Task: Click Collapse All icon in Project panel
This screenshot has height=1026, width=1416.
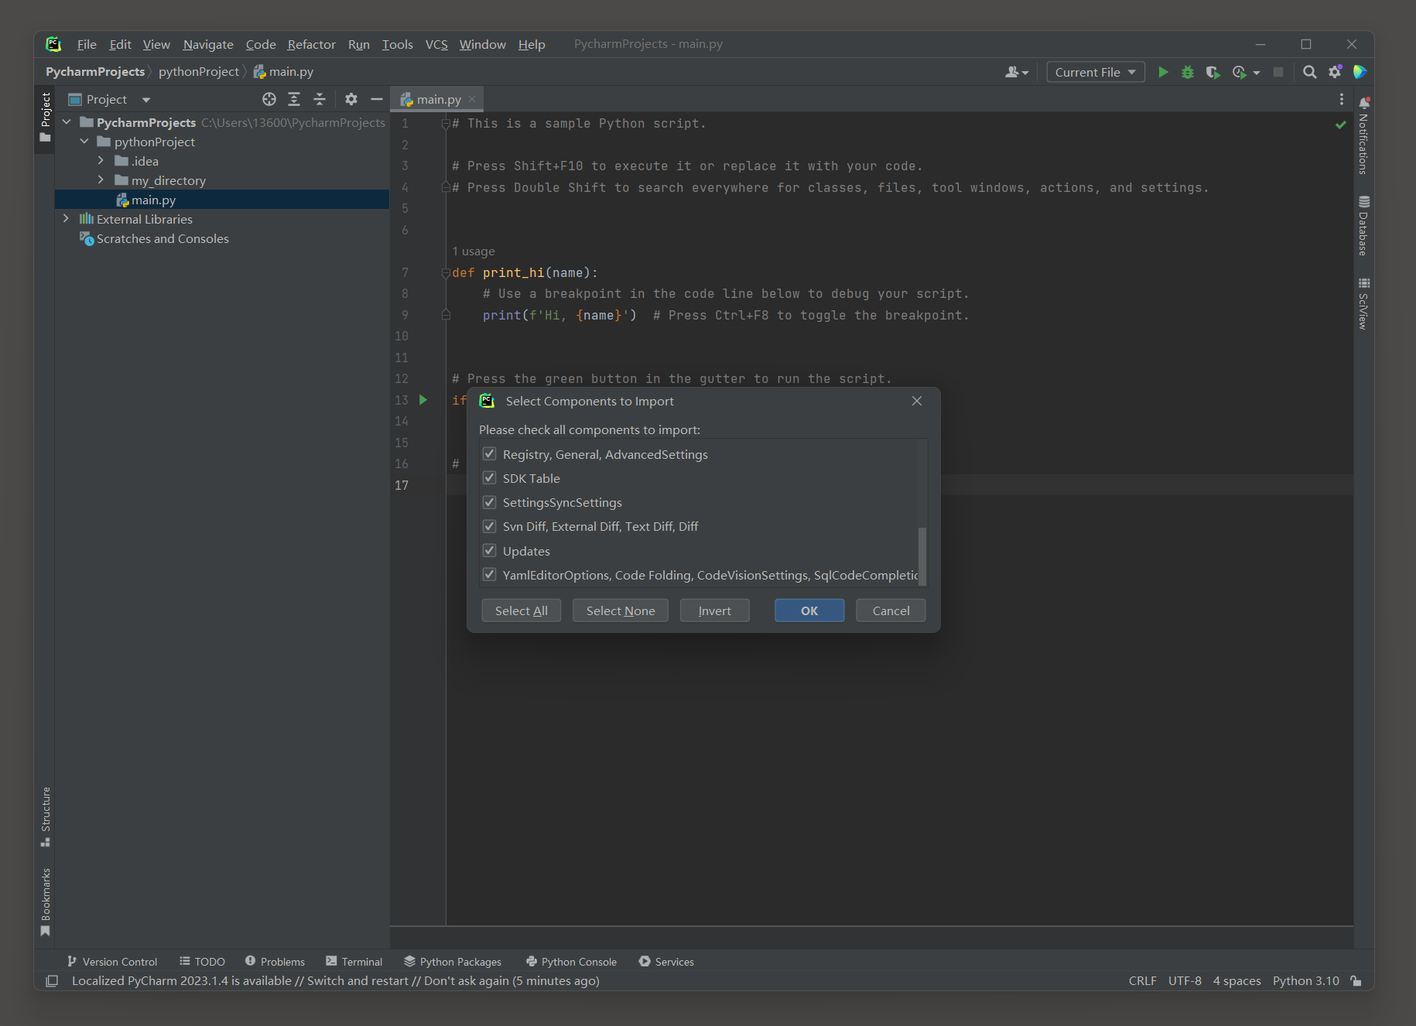Action: 320,99
